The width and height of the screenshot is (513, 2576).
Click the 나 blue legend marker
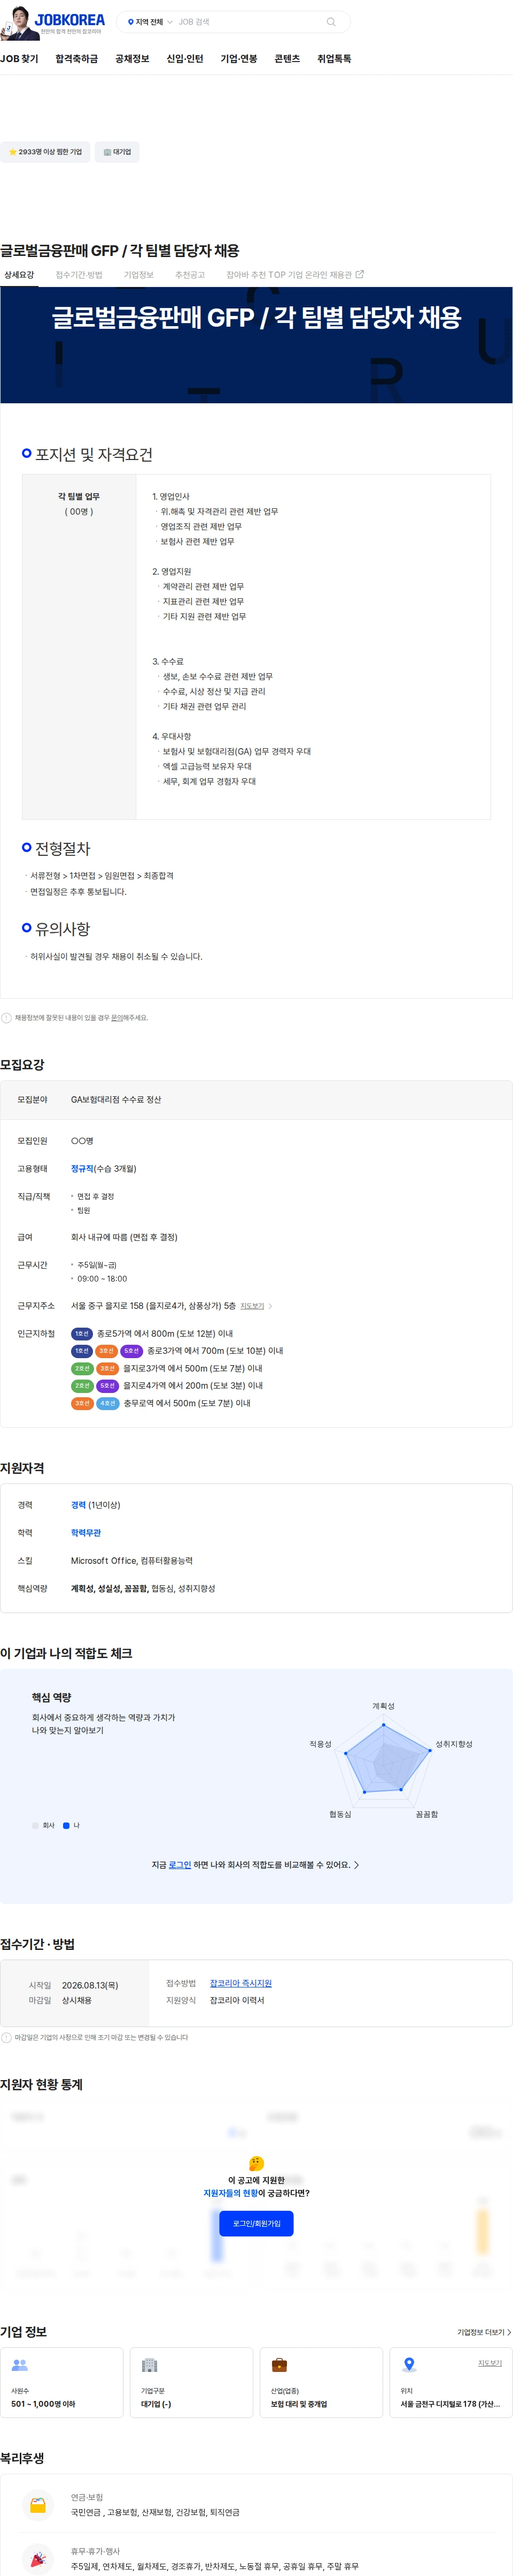pyautogui.click(x=66, y=1825)
